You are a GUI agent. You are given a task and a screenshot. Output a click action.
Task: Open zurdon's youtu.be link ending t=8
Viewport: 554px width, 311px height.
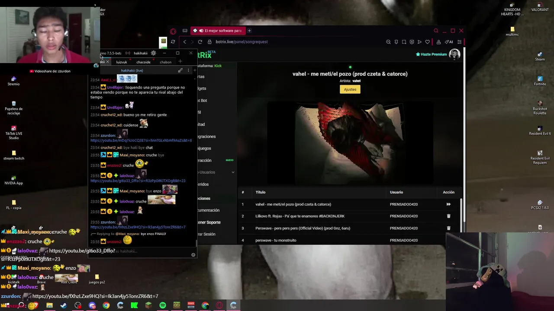[141, 140]
